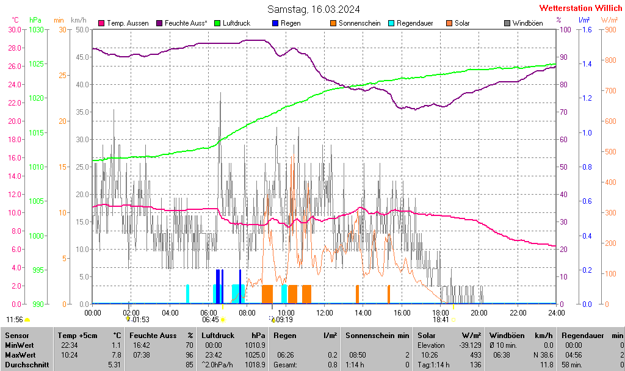625x371 pixels.
Task: Click the Regen legend label
Action: (291, 23)
